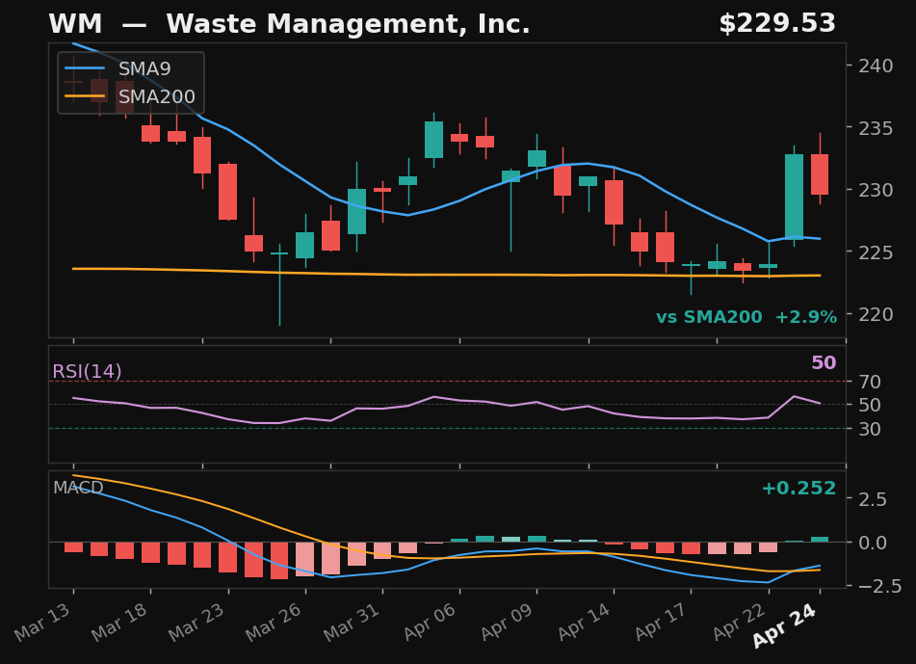The image size is (916, 664).
Task: Click the tallest red candle near Mar 23
Action: 227,191
